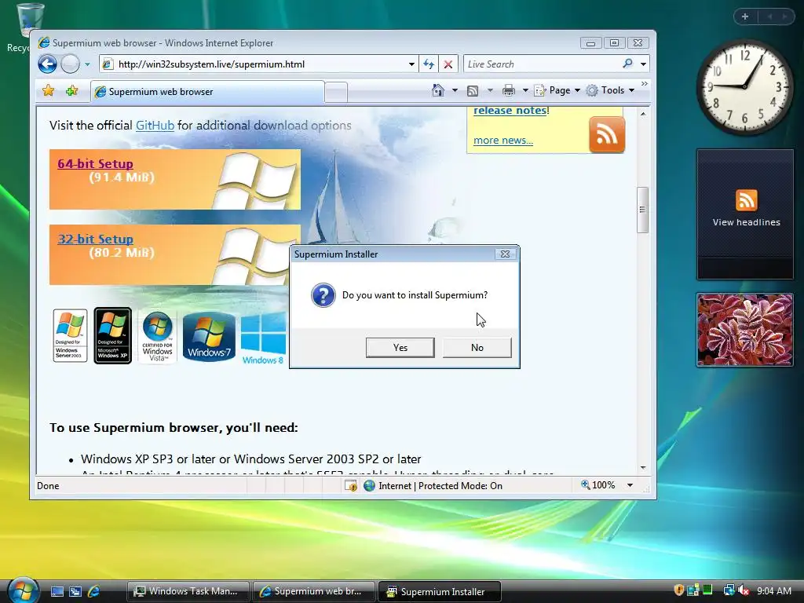
Task: Select the Supermium web browser tab
Action: click(x=207, y=92)
